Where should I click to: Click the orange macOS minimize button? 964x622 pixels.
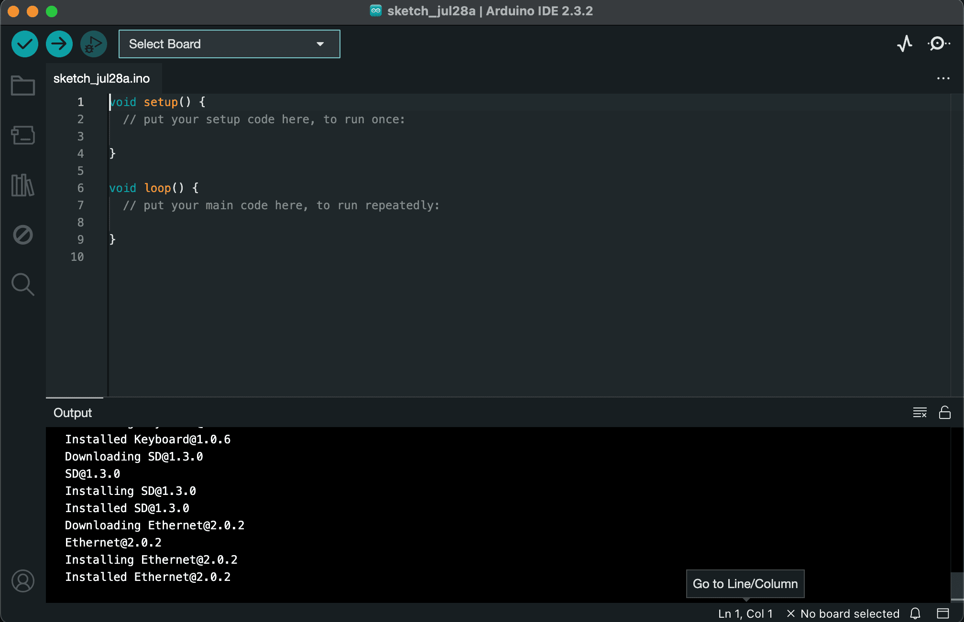[x=33, y=11]
